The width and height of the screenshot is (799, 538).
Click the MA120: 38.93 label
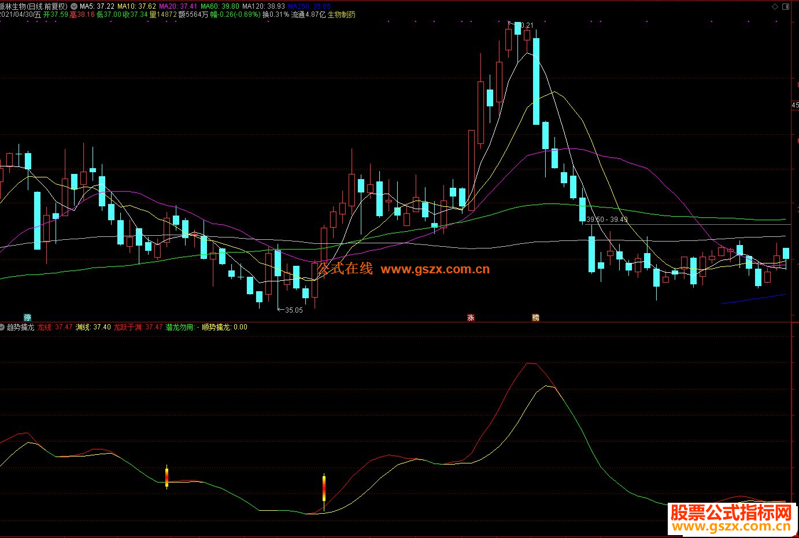tap(264, 6)
